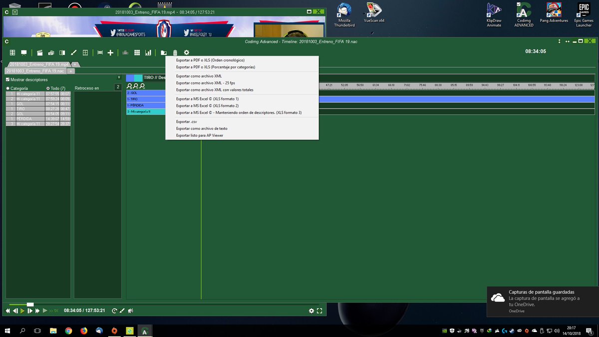Screen dimensions: 599x337
Task: Open the clapperboard video tool
Action: [x=40, y=52]
